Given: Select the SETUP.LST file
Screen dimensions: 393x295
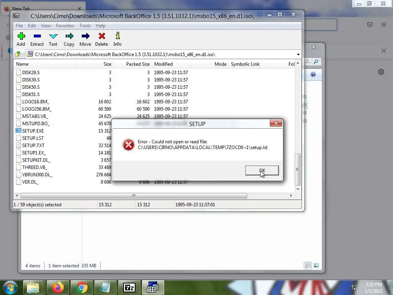Looking at the screenshot, I should [x=33, y=138].
